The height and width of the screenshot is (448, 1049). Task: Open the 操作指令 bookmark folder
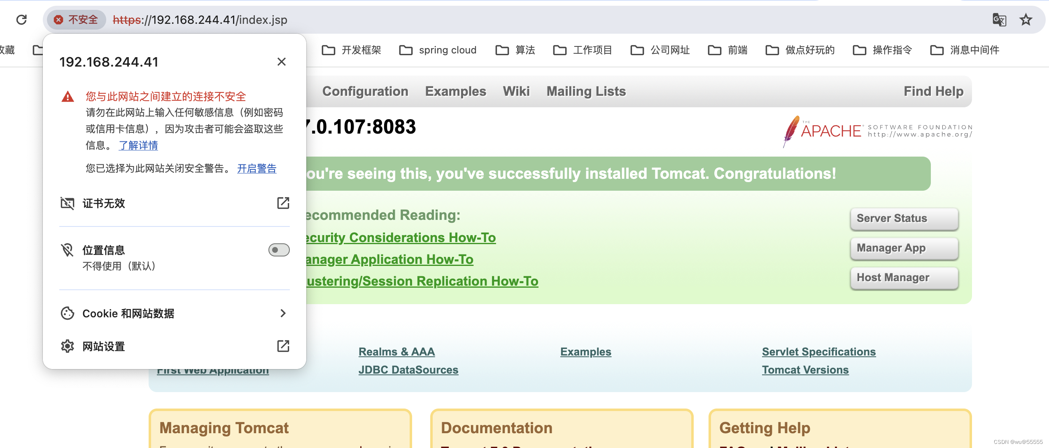pos(882,50)
